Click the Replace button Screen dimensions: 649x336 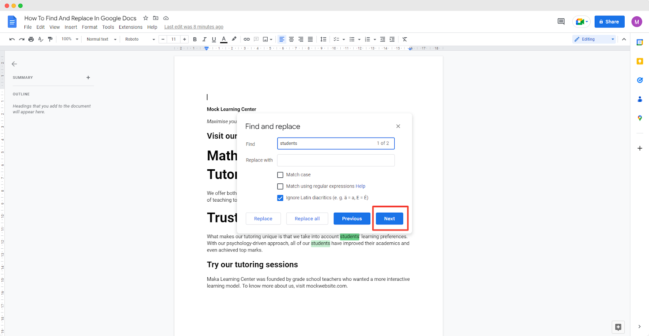[x=263, y=219]
